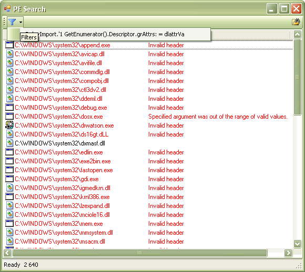Screen dimensions: 305x272
Task: Select row C:\WINDOWS\system32\edlin.exe
Action: 149,152
